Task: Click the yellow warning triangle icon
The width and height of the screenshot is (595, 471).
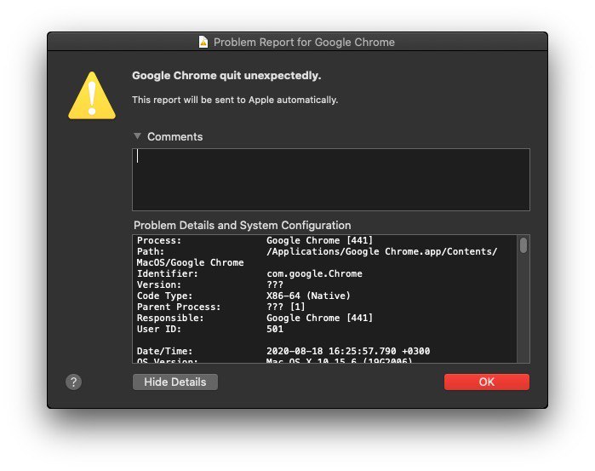Action: click(92, 95)
